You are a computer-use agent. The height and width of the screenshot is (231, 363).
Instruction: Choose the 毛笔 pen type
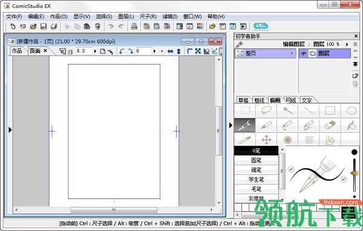point(257,189)
